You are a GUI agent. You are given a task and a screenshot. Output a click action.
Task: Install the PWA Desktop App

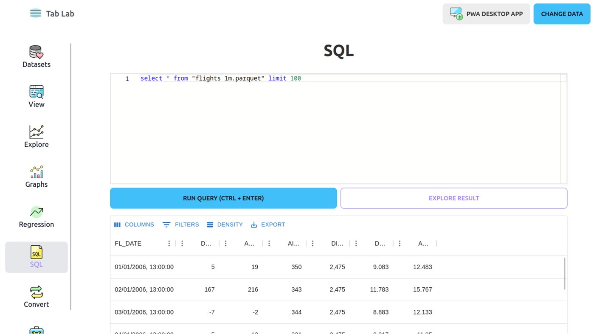[486, 14]
